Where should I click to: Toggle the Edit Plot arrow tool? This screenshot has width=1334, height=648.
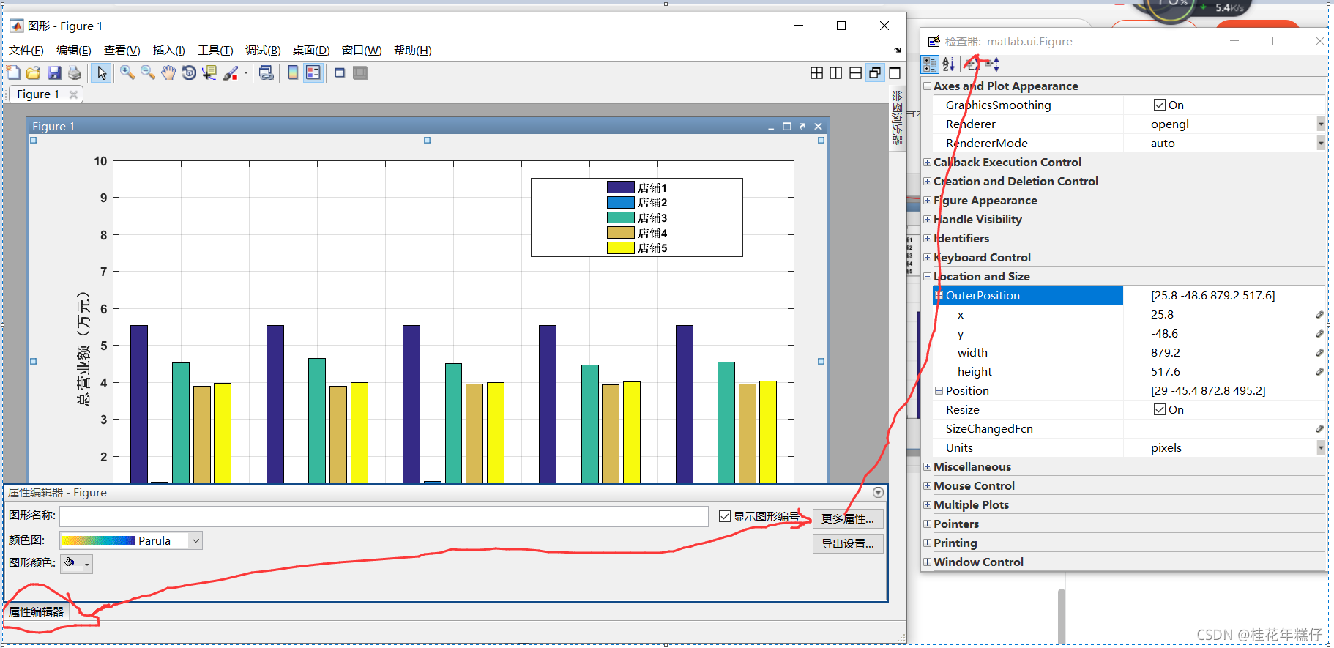pyautogui.click(x=102, y=72)
